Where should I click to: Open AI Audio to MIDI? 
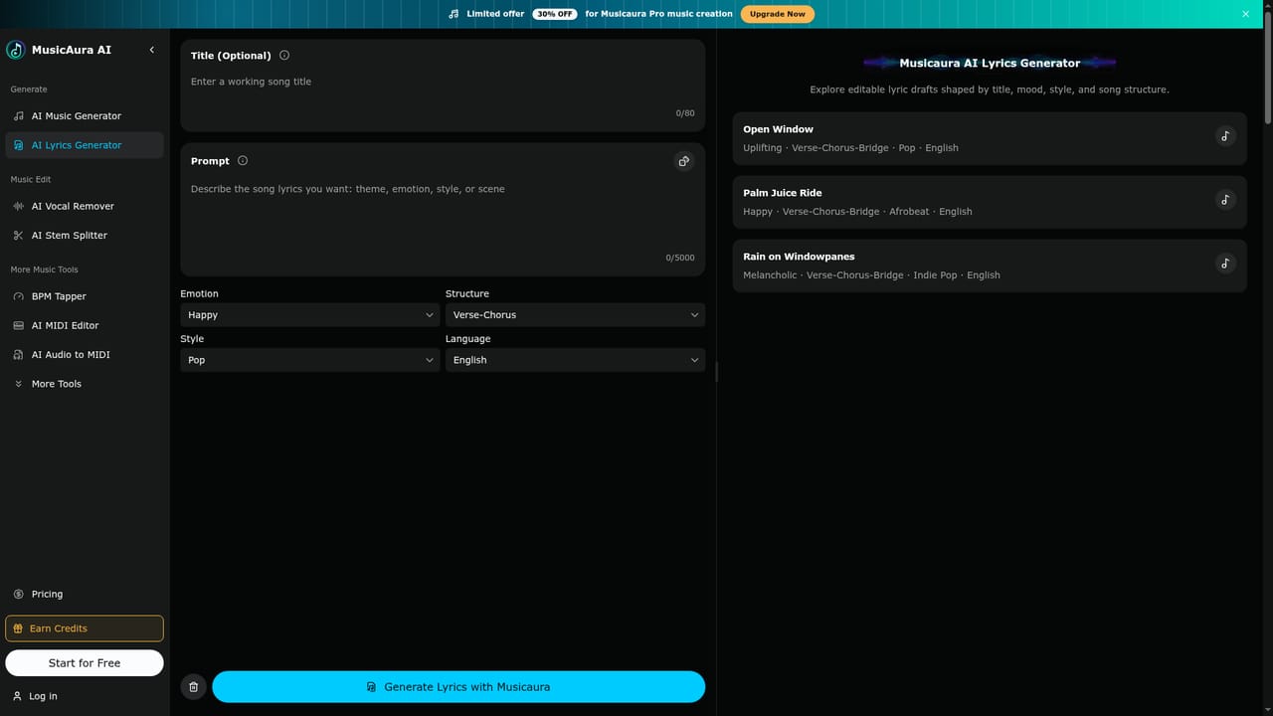tap(85, 355)
